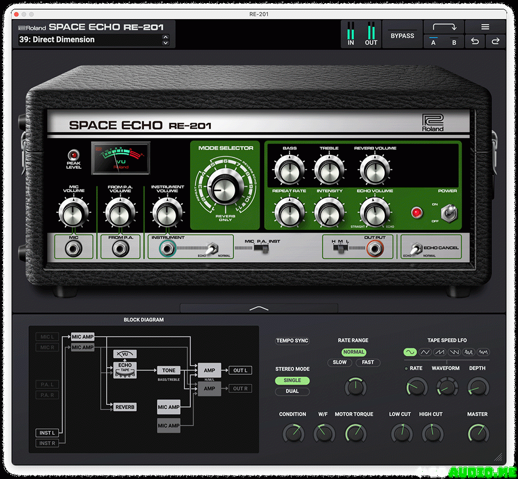The height and width of the screenshot is (479, 518).
Task: Select SINGLE stereo mode
Action: (x=292, y=381)
